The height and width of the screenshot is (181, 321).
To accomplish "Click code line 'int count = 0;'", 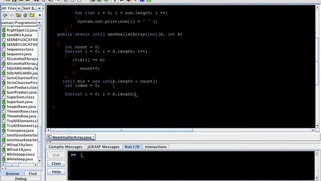I will (82, 47).
